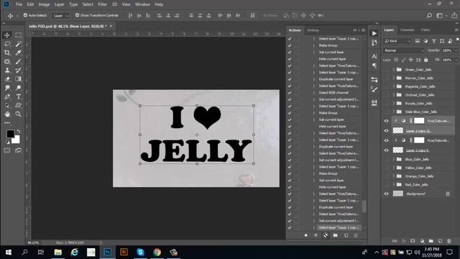Open the layer Kind filter dropdown
This screenshot has height=259, width=460.
pyautogui.click(x=397, y=41)
